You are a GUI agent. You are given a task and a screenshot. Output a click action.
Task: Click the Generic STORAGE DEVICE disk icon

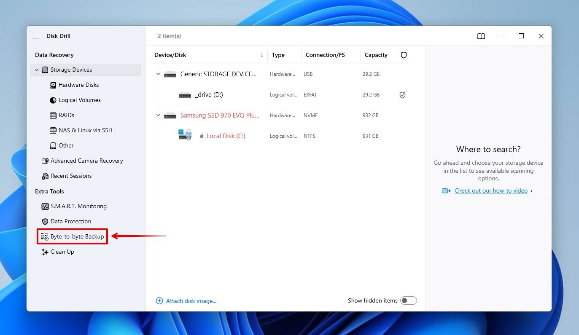tap(170, 75)
